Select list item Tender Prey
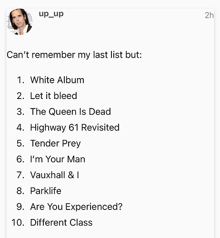This screenshot has height=238, width=220. click(55, 143)
